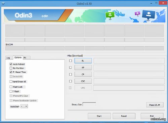Open the AutoStart dropdown
The width and height of the screenshot is (168, 123).
pyautogui.click(x=24, y=106)
